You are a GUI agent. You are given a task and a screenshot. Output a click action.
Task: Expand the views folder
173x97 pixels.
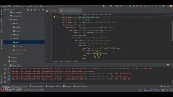click(11, 42)
